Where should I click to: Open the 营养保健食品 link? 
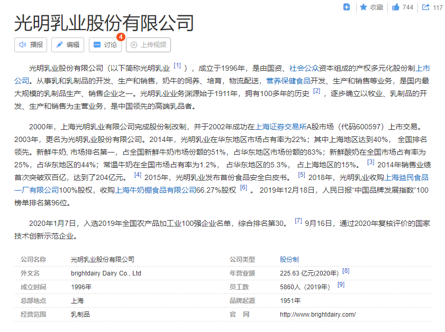288,81
